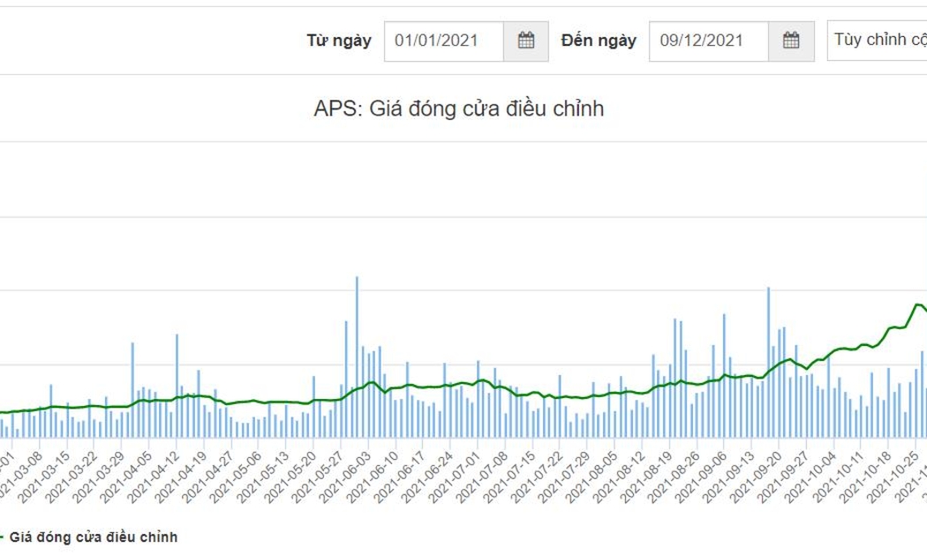Click the tallest volume bar near 2021-06-03
The width and height of the screenshot is (927, 556).
coord(357,357)
